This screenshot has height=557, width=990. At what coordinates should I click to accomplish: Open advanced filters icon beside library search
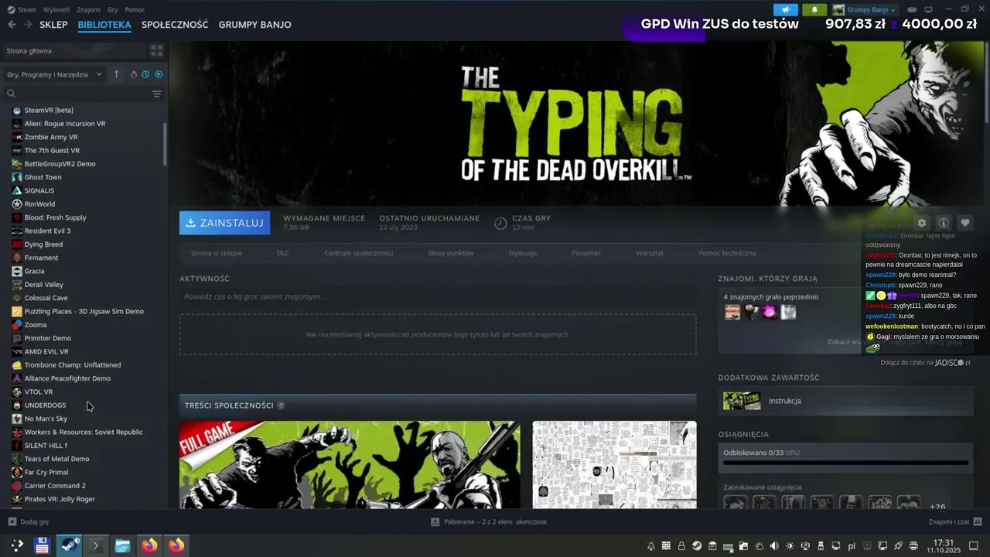click(x=156, y=94)
